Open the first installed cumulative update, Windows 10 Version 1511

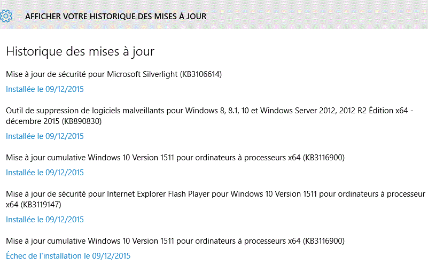pyautogui.click(x=175, y=158)
